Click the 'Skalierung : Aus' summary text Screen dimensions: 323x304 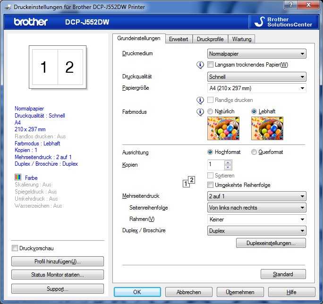(x=33, y=185)
